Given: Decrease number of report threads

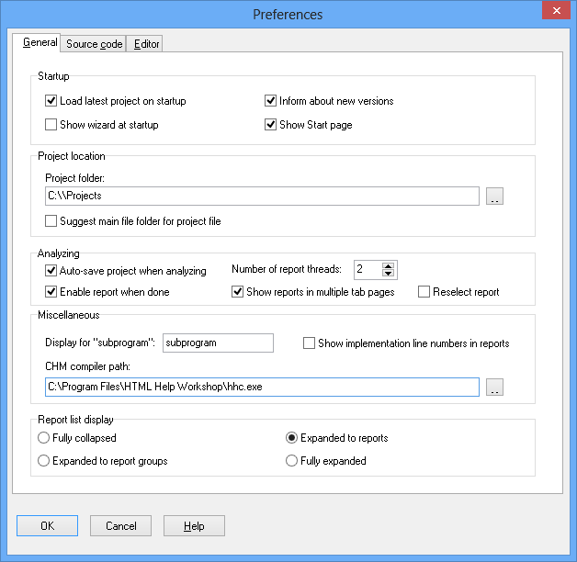Looking at the screenshot, I should (x=388, y=274).
